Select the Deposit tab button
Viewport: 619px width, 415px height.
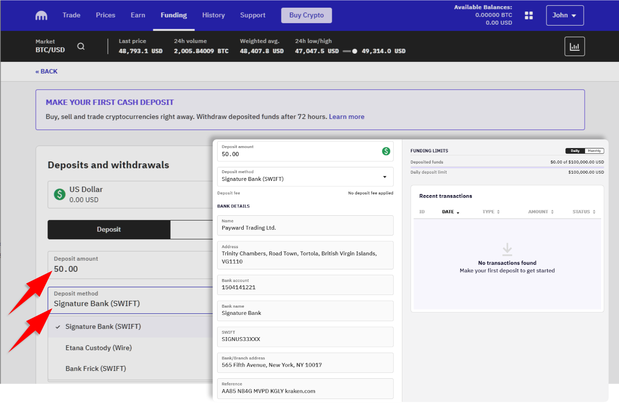click(x=109, y=229)
